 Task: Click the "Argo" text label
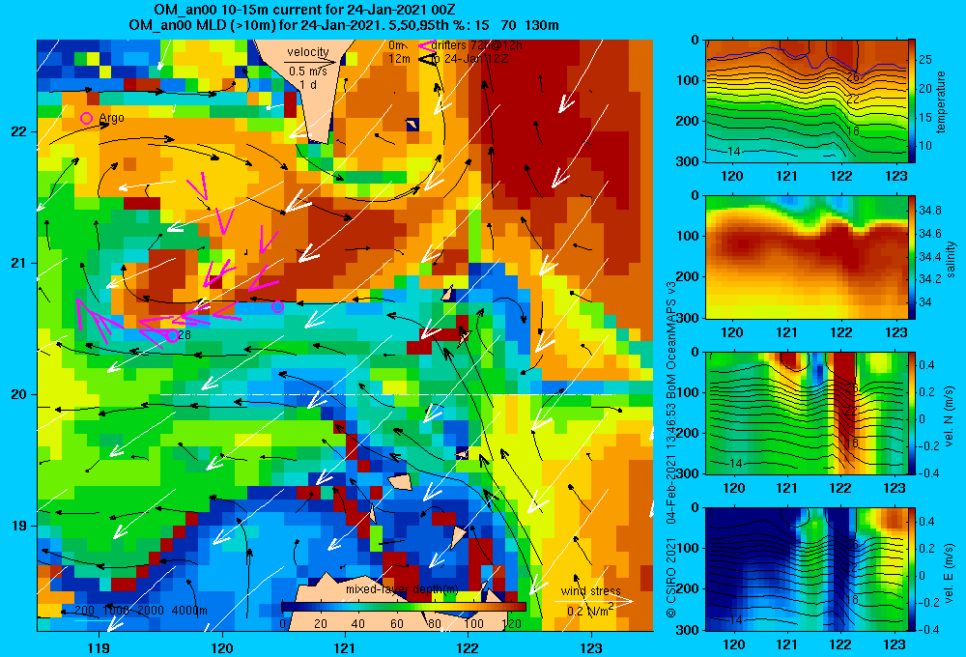click(x=111, y=118)
